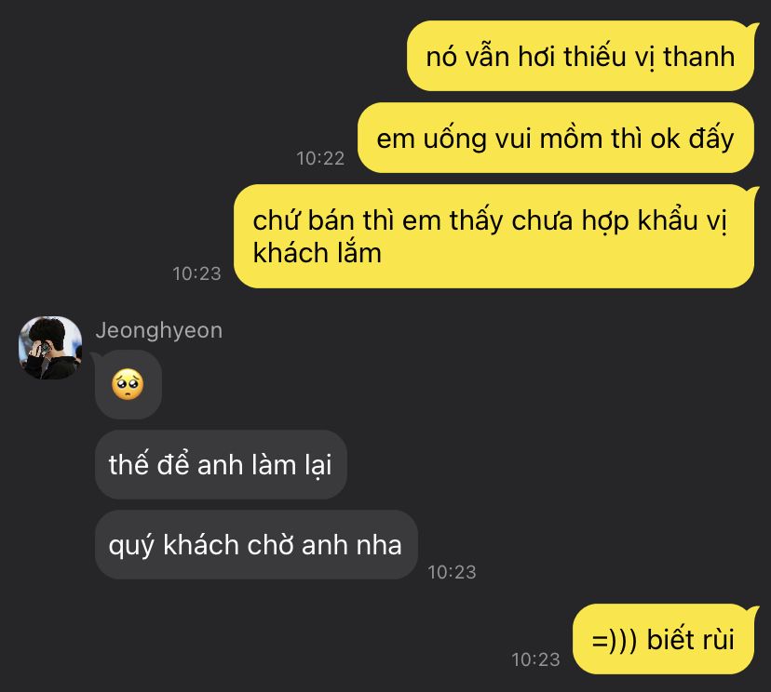This screenshot has width=771, height=692.
Task: Select the bubble "em uống vui mồm thì ok đấy"
Action: pos(556,138)
